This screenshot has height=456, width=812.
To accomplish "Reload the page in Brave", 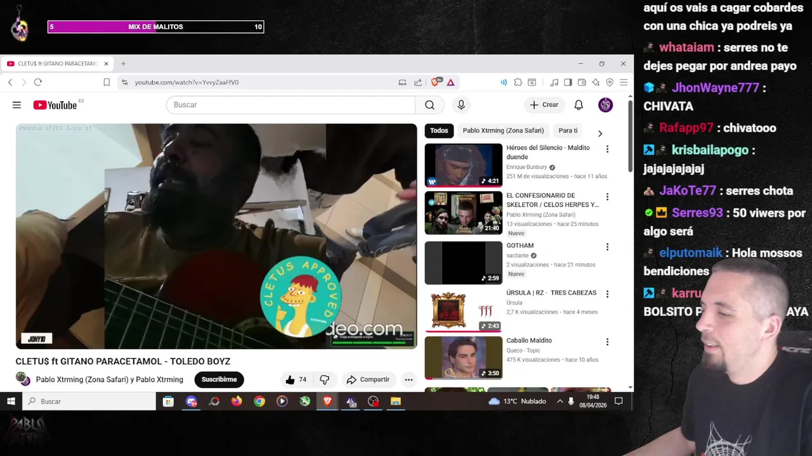I will click(x=38, y=82).
